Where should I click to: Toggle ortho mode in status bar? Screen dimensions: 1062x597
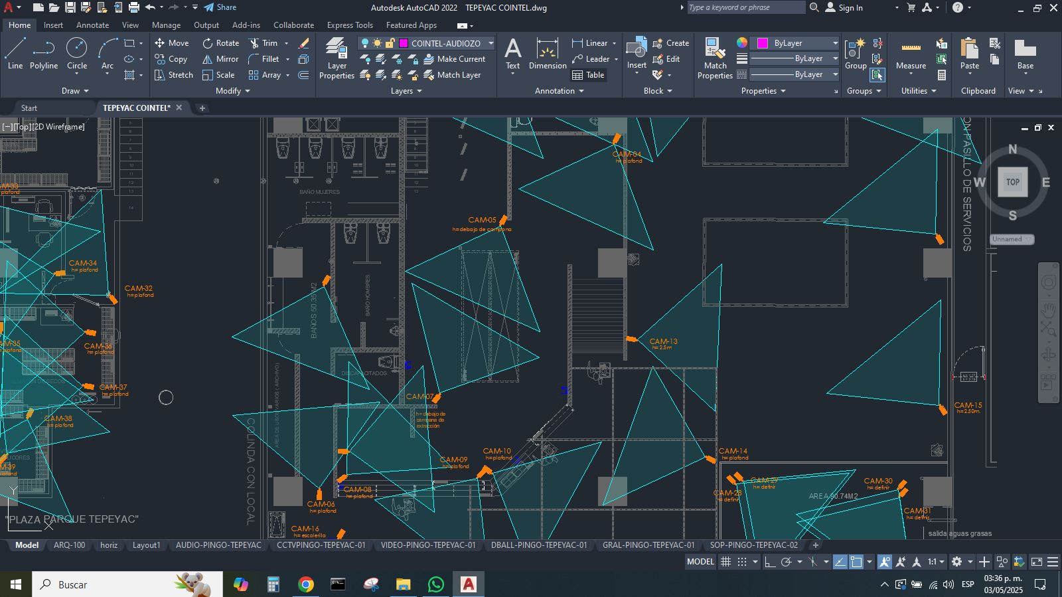(x=770, y=562)
